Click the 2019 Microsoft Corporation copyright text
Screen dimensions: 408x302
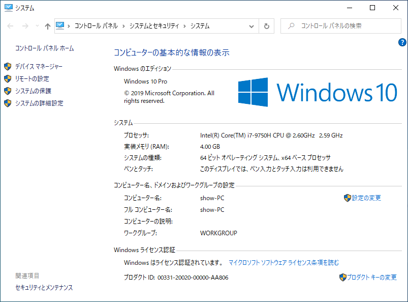coord(169,97)
